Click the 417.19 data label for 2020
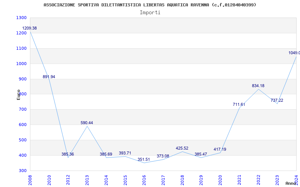The image size is (300, 187). click(220, 150)
